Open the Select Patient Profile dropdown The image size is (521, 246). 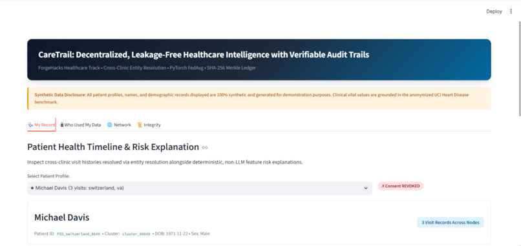pos(199,188)
